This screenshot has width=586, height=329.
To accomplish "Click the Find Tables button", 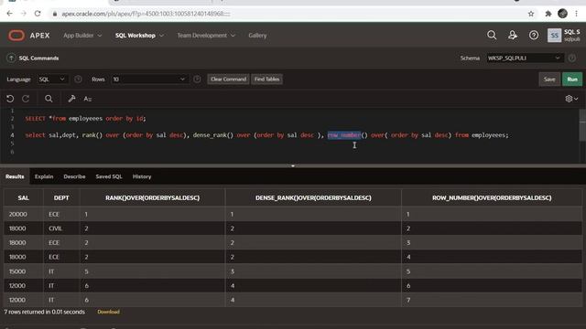I will (266, 80).
